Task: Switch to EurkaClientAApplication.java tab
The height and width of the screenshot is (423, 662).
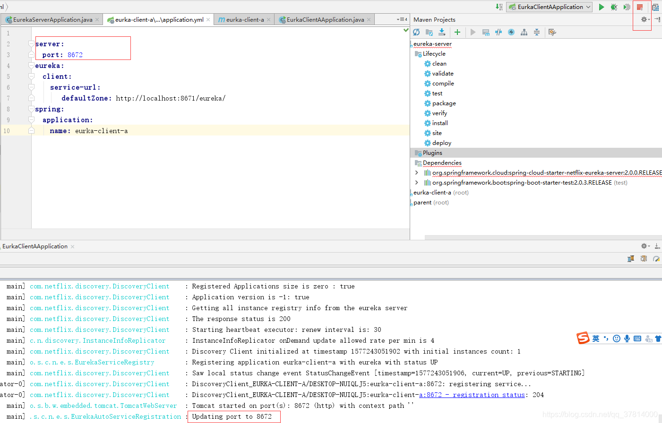Action: coord(325,19)
